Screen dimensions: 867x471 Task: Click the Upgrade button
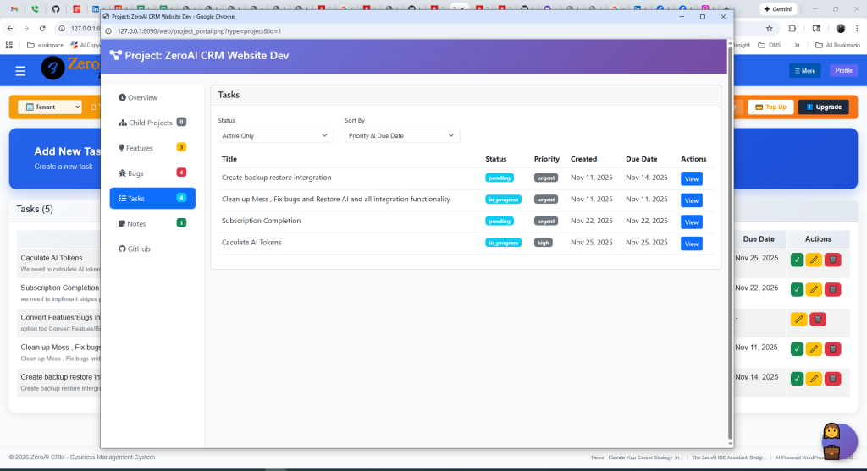coord(823,107)
